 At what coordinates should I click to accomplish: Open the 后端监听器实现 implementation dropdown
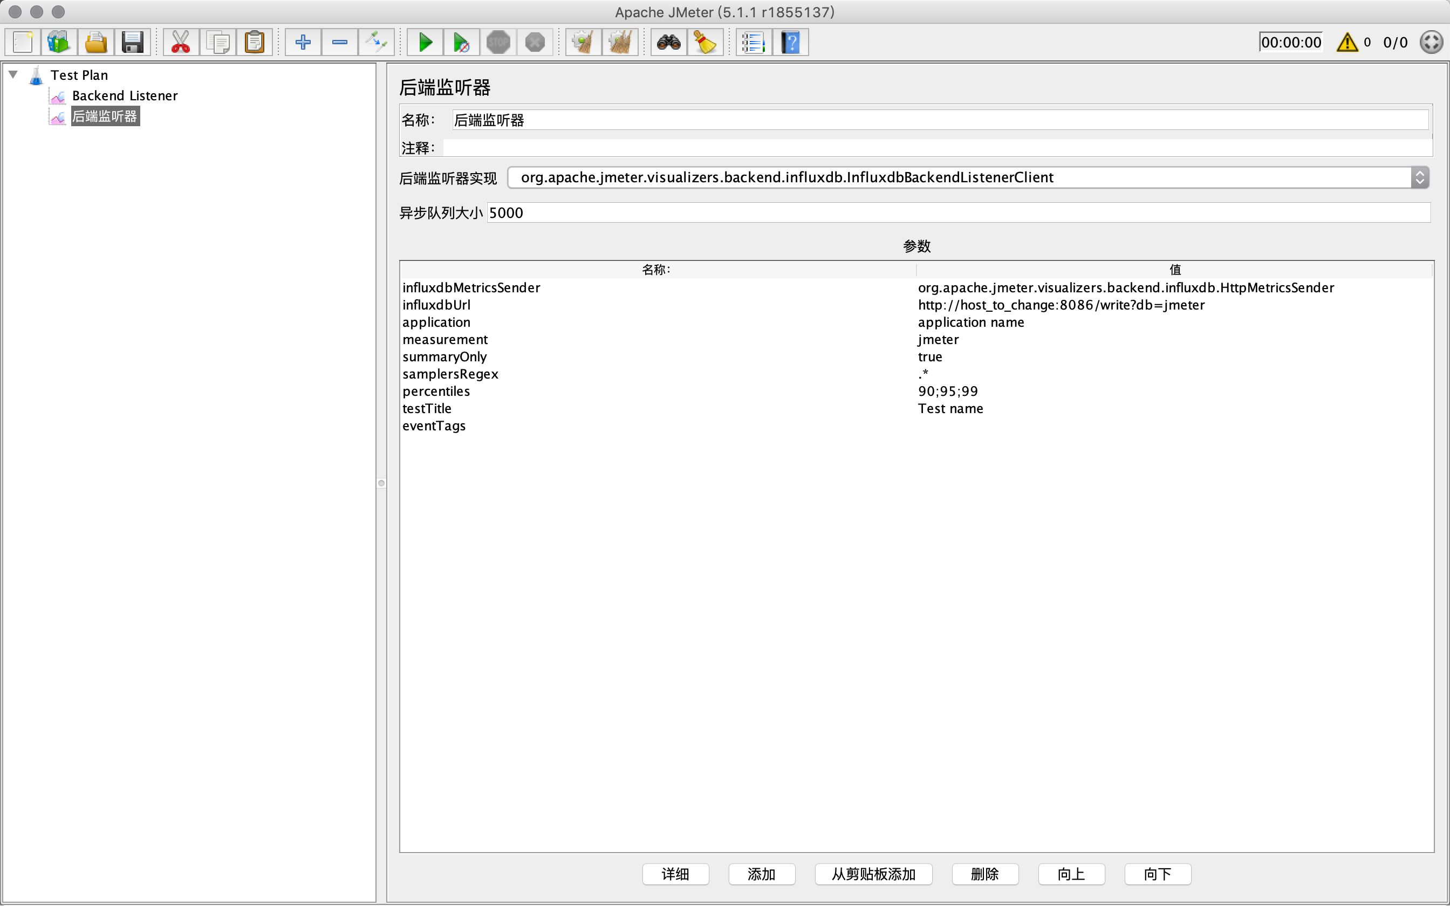coord(968,177)
